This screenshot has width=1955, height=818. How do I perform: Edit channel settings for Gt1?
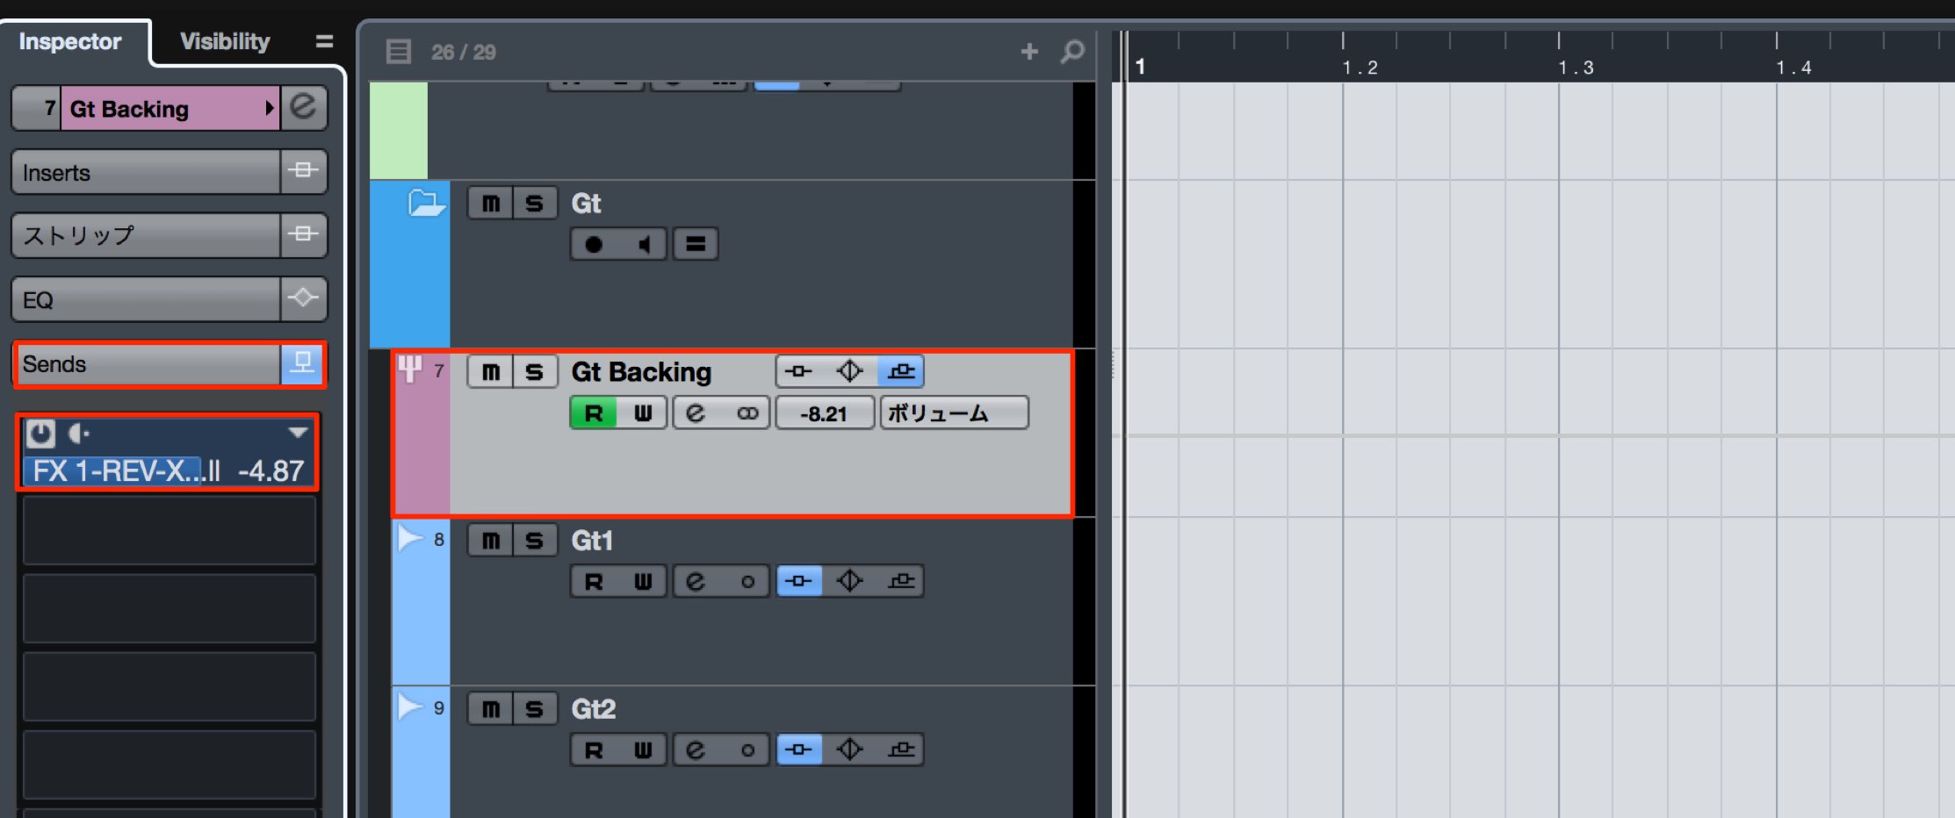[x=696, y=581]
